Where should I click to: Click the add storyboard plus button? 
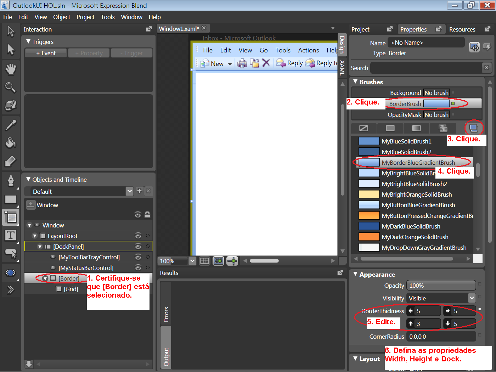[139, 191]
